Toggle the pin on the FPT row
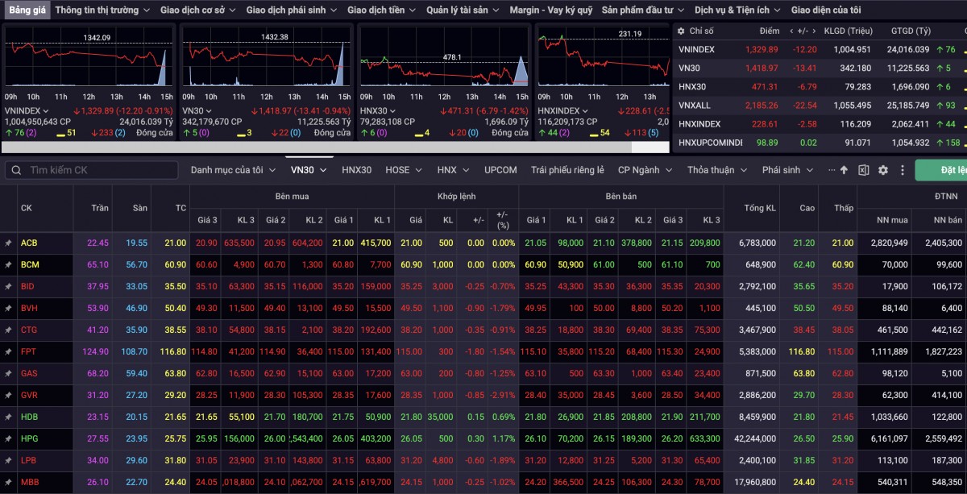 [8, 351]
